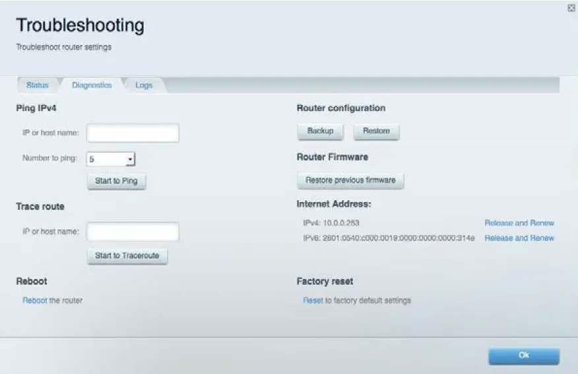This screenshot has height=374, width=578.
Task: Focus the Trace route host name field
Action: (x=133, y=231)
